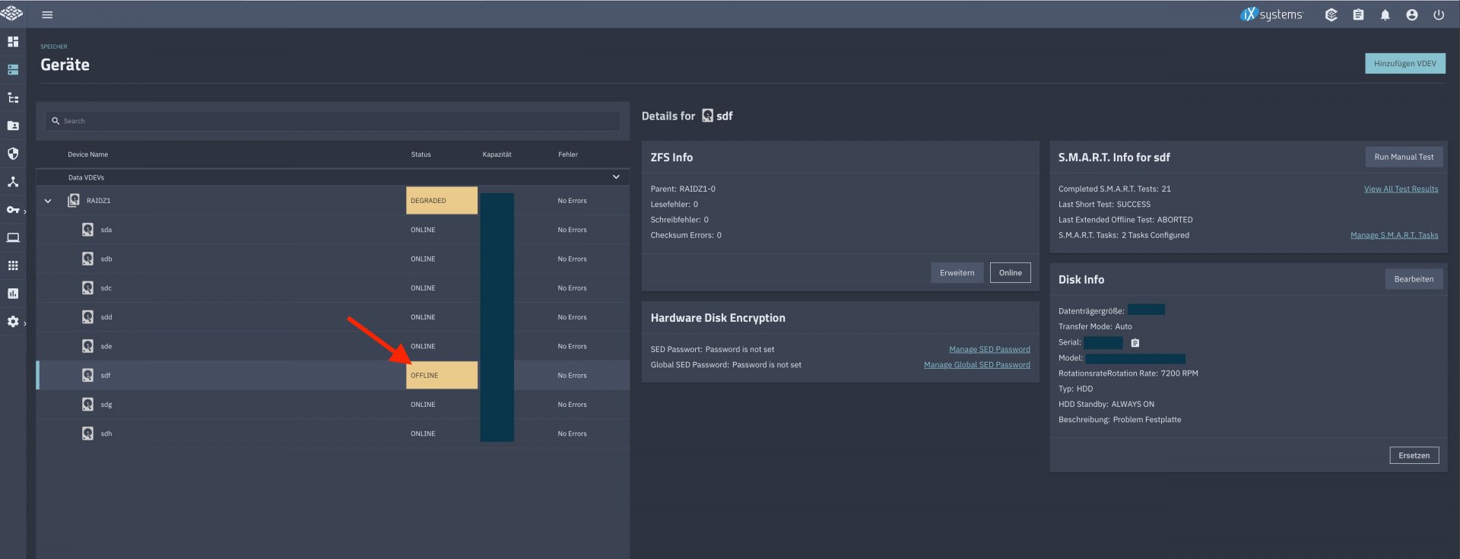Copy serial number with clipboard icon

click(x=1135, y=343)
